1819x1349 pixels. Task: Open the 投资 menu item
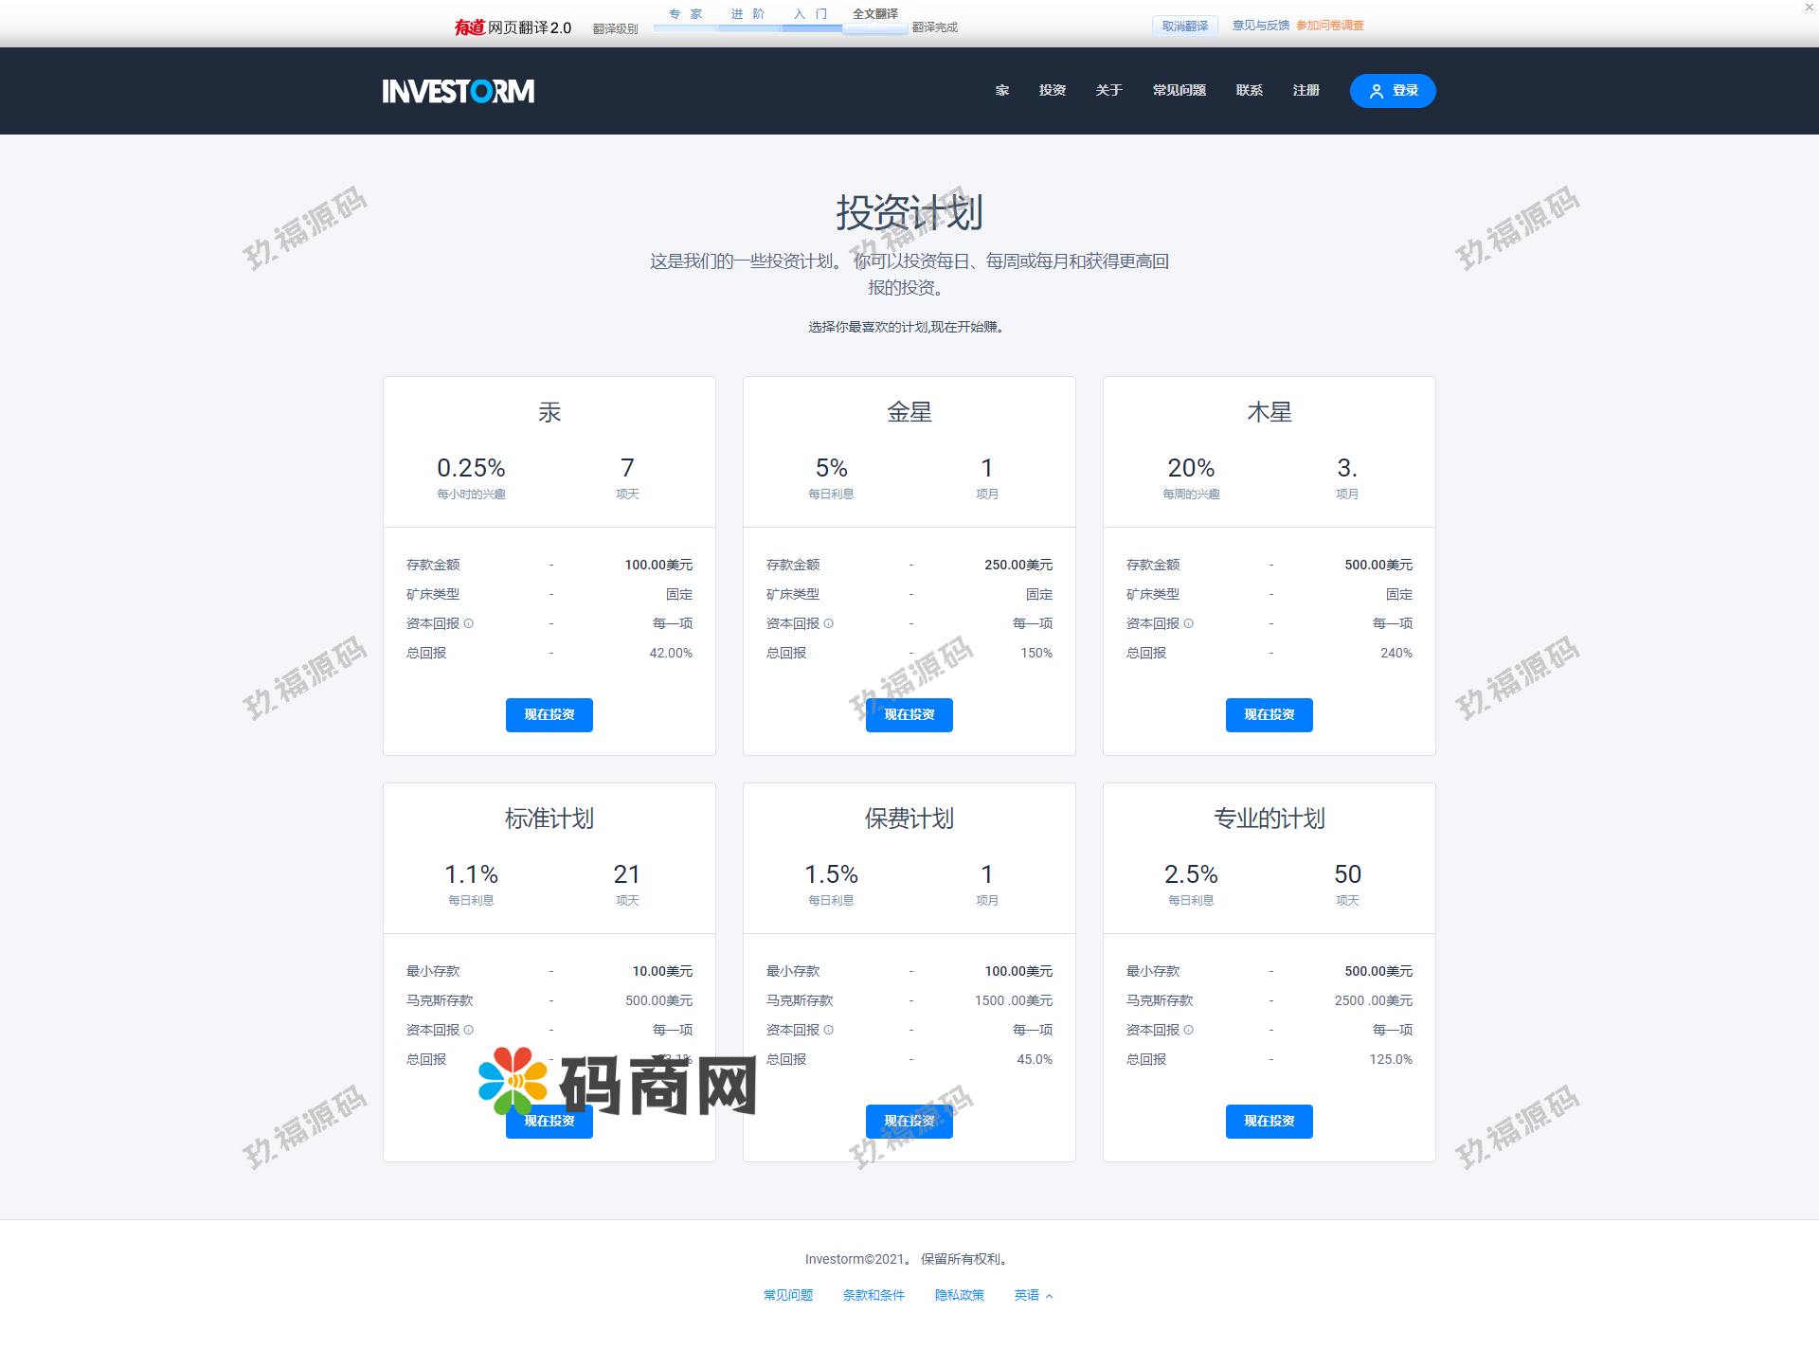(x=1052, y=91)
